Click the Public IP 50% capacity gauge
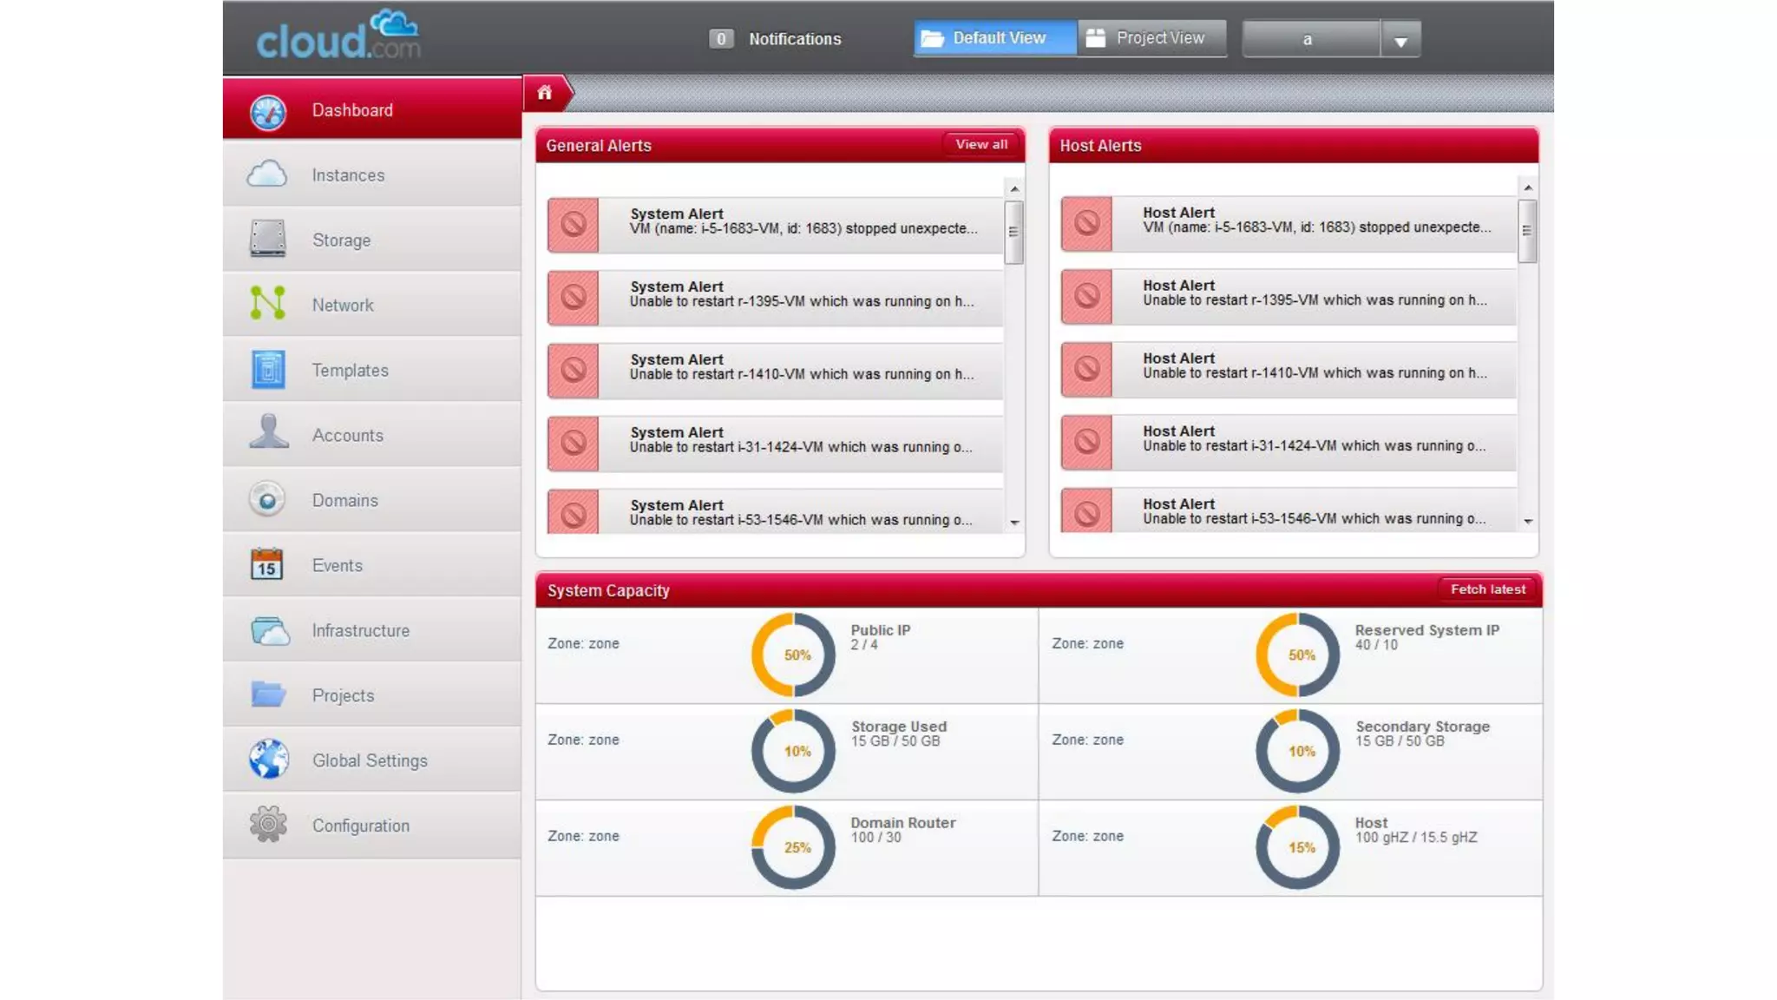Image resolution: width=1777 pixels, height=1000 pixels. pyautogui.click(x=793, y=655)
